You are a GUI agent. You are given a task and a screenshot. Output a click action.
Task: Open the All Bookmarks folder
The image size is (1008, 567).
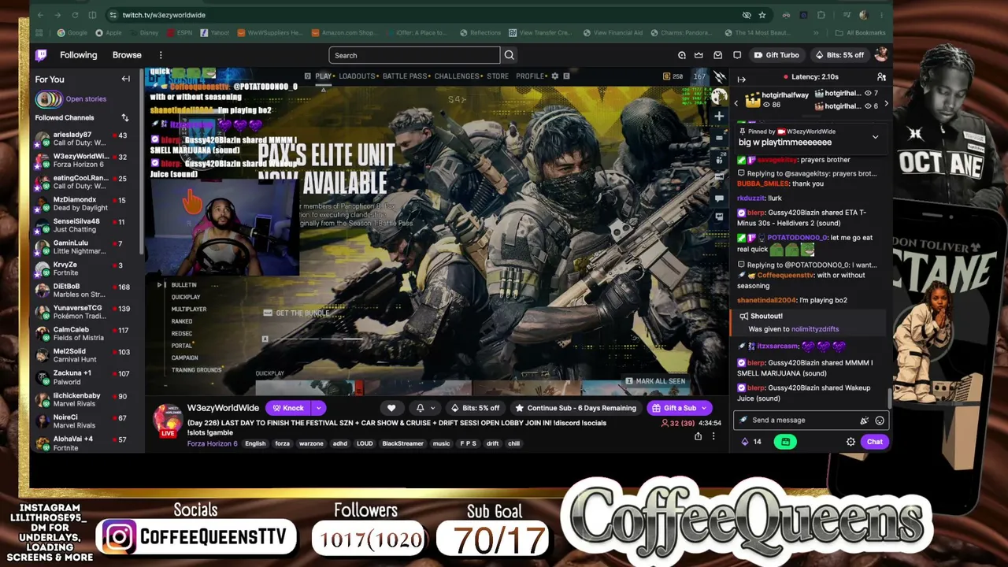pos(861,33)
